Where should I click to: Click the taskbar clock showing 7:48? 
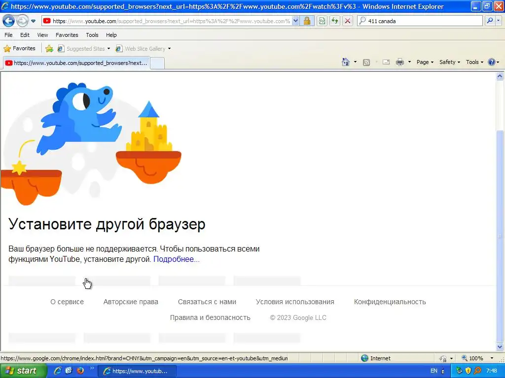point(492,371)
